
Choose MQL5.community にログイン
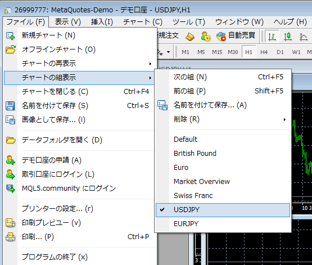(x=79, y=188)
